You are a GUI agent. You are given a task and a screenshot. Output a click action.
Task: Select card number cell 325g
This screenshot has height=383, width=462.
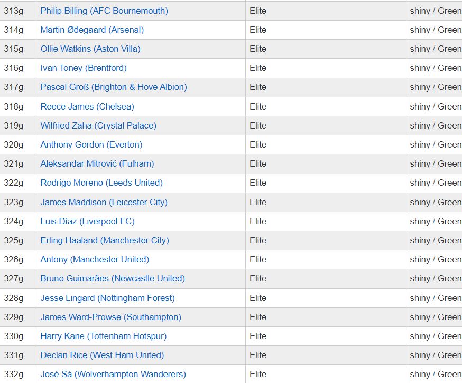coord(17,241)
